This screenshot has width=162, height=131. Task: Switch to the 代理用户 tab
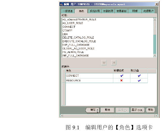pyautogui.click(x=148, y=11)
